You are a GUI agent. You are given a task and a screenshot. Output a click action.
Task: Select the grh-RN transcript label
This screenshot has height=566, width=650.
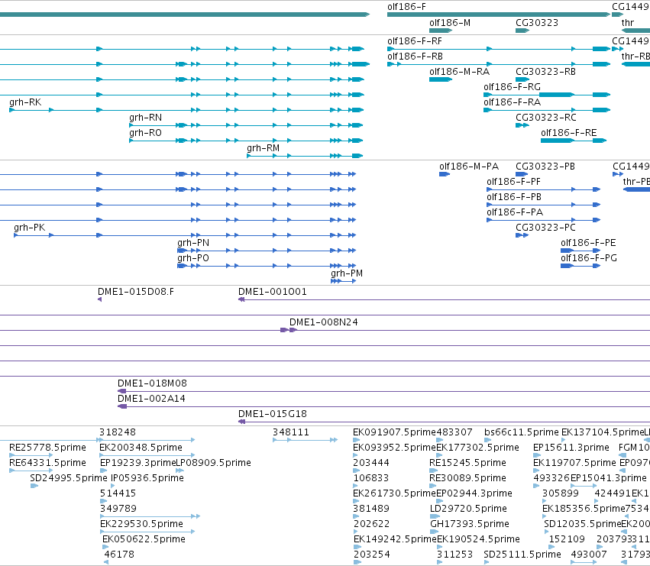145,118
